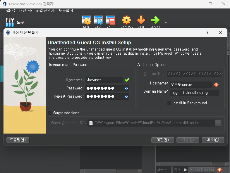Click the 다음(N) next button

(188, 140)
